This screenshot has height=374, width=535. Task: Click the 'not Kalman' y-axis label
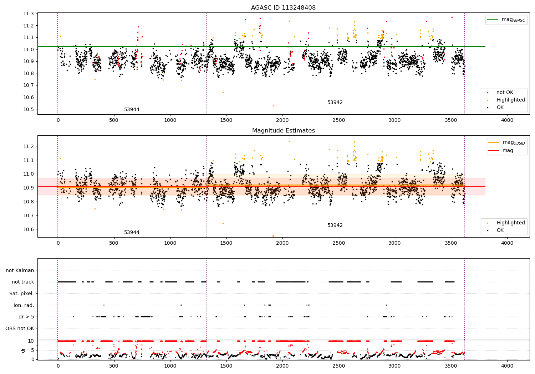pyautogui.click(x=20, y=270)
